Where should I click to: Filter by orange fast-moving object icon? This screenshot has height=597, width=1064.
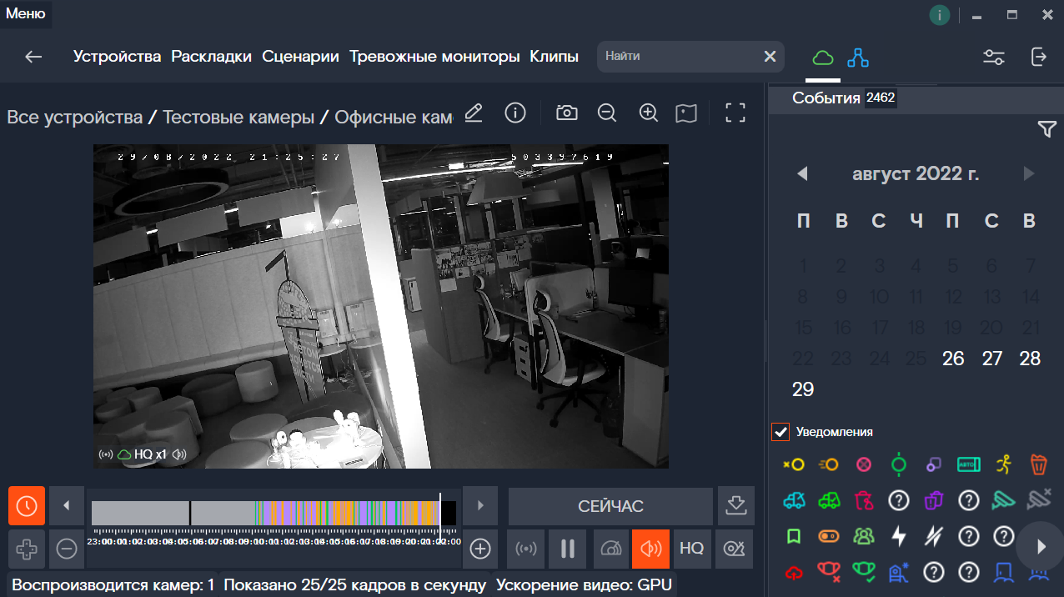point(829,464)
